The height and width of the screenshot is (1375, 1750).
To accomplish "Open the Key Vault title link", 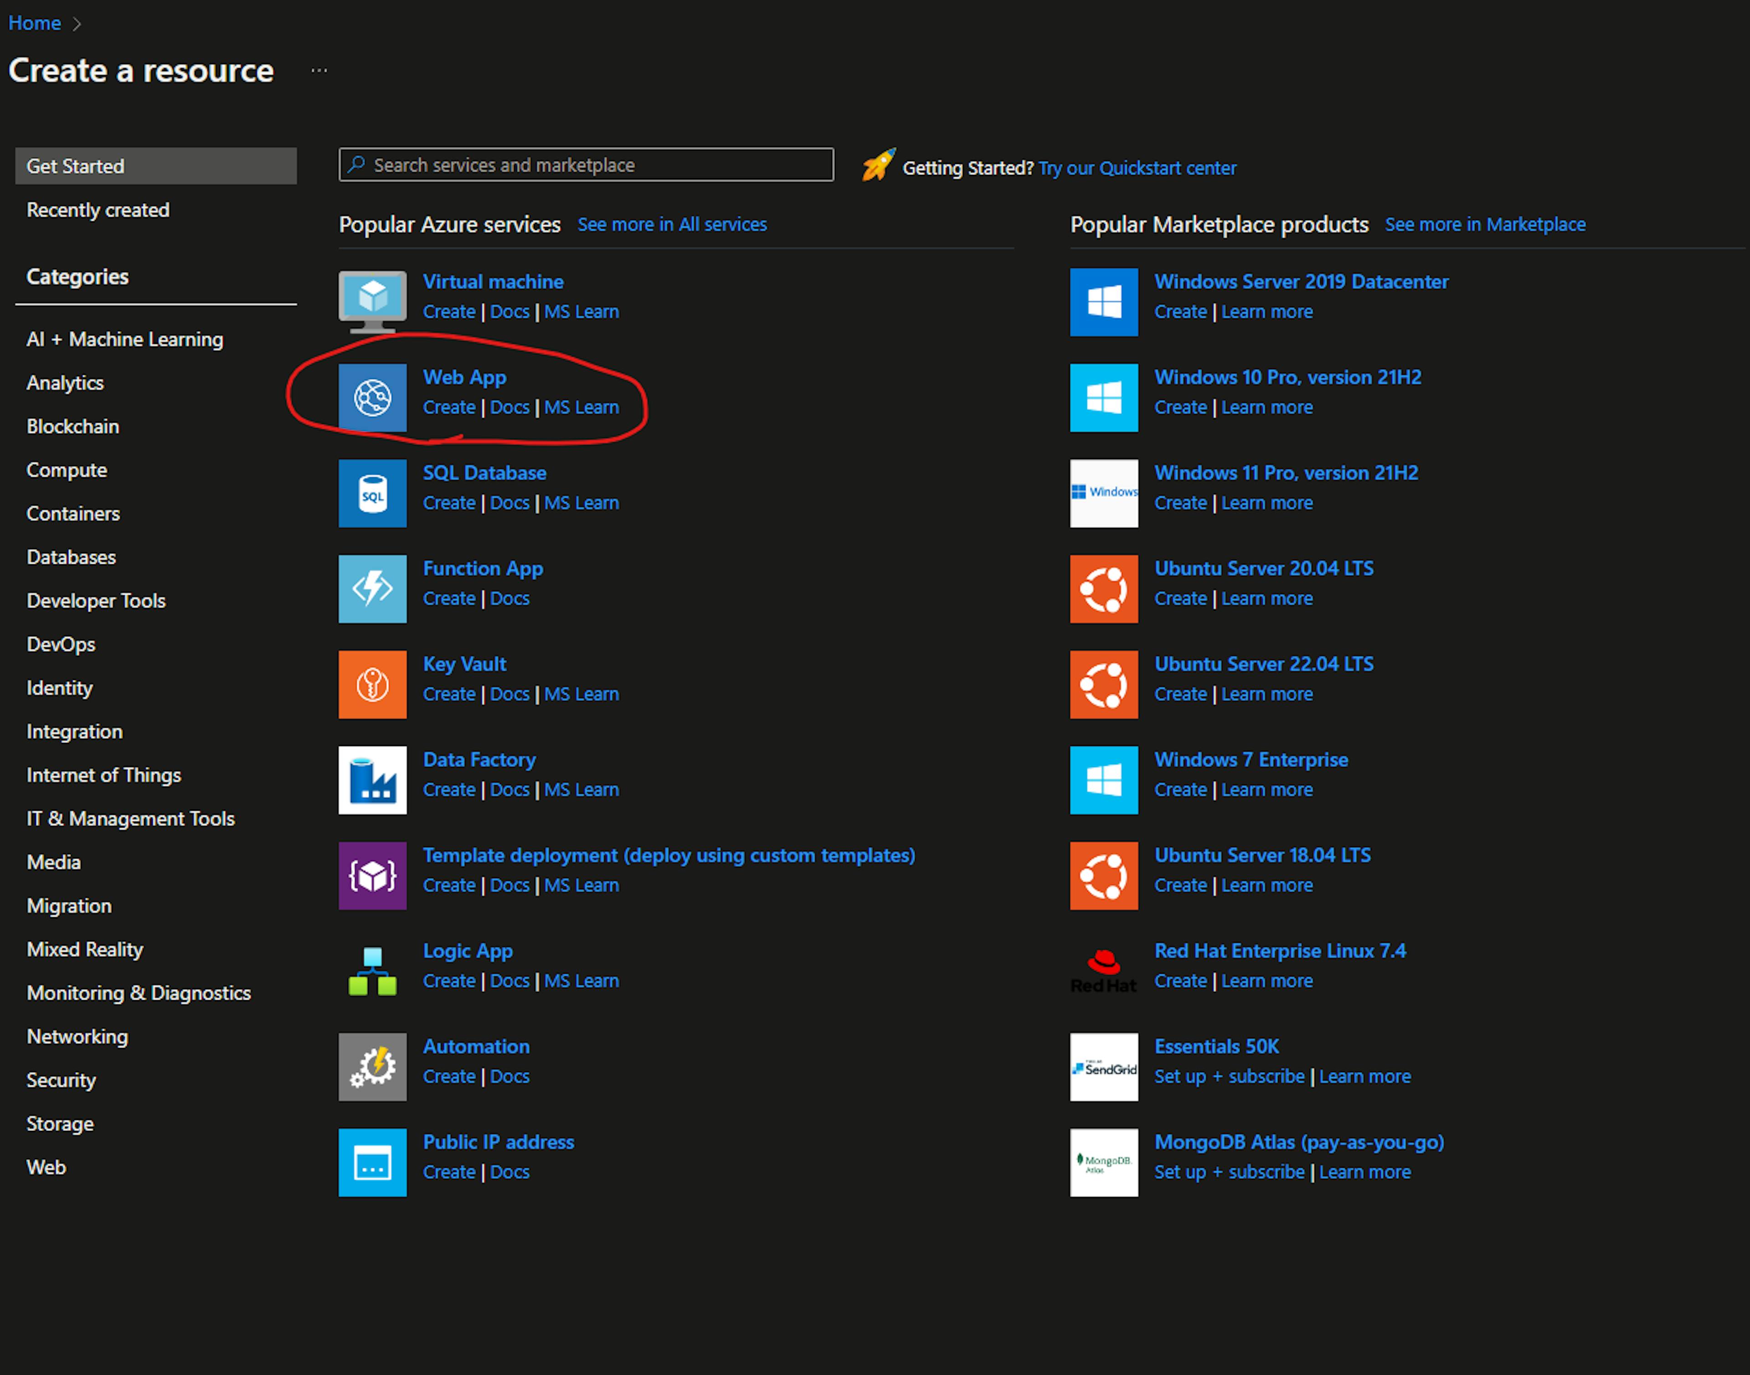I will pyautogui.click(x=465, y=664).
